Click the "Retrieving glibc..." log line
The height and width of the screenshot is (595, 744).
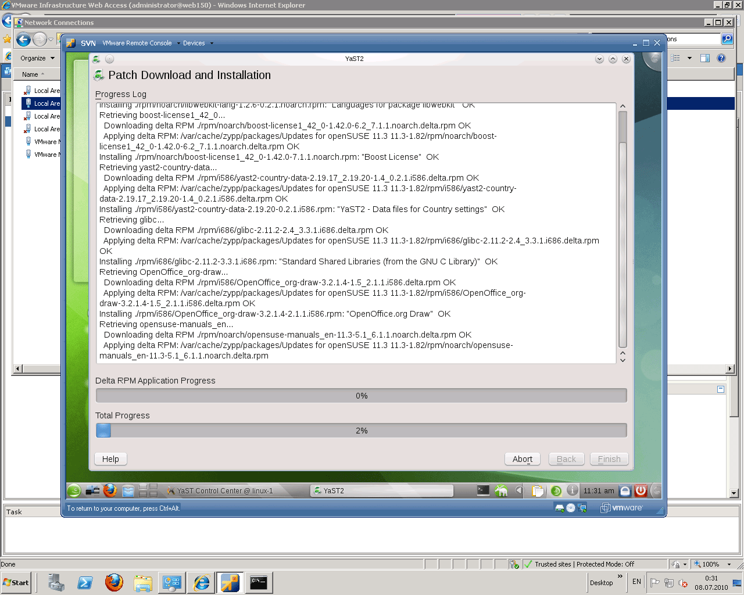pyautogui.click(x=132, y=220)
